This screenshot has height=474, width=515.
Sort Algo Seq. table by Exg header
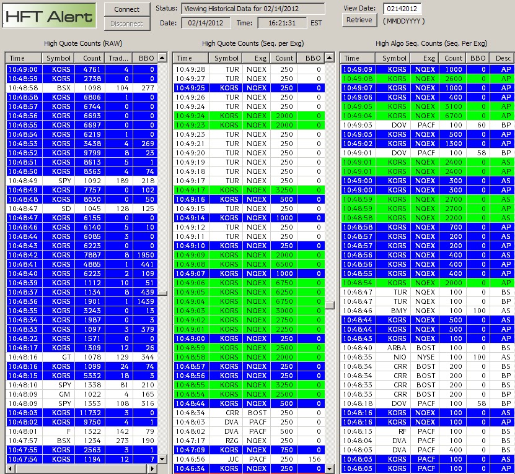tap(426, 58)
